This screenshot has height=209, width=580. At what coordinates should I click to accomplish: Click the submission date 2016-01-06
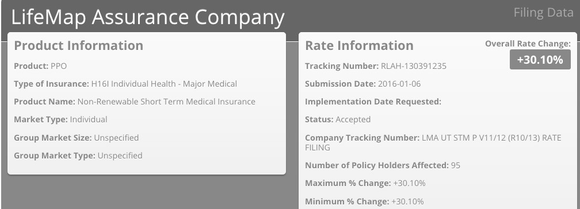coord(399,84)
